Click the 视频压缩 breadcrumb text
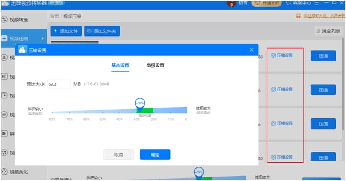Image resolution: width=346 pixels, height=181 pixels. [73, 16]
